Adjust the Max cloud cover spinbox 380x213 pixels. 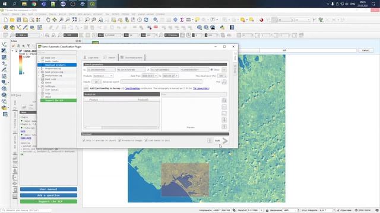[221, 76]
